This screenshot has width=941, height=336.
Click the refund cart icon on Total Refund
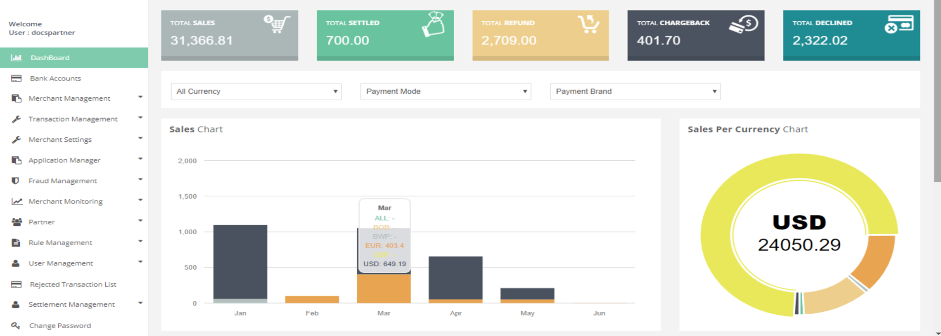[x=588, y=24]
